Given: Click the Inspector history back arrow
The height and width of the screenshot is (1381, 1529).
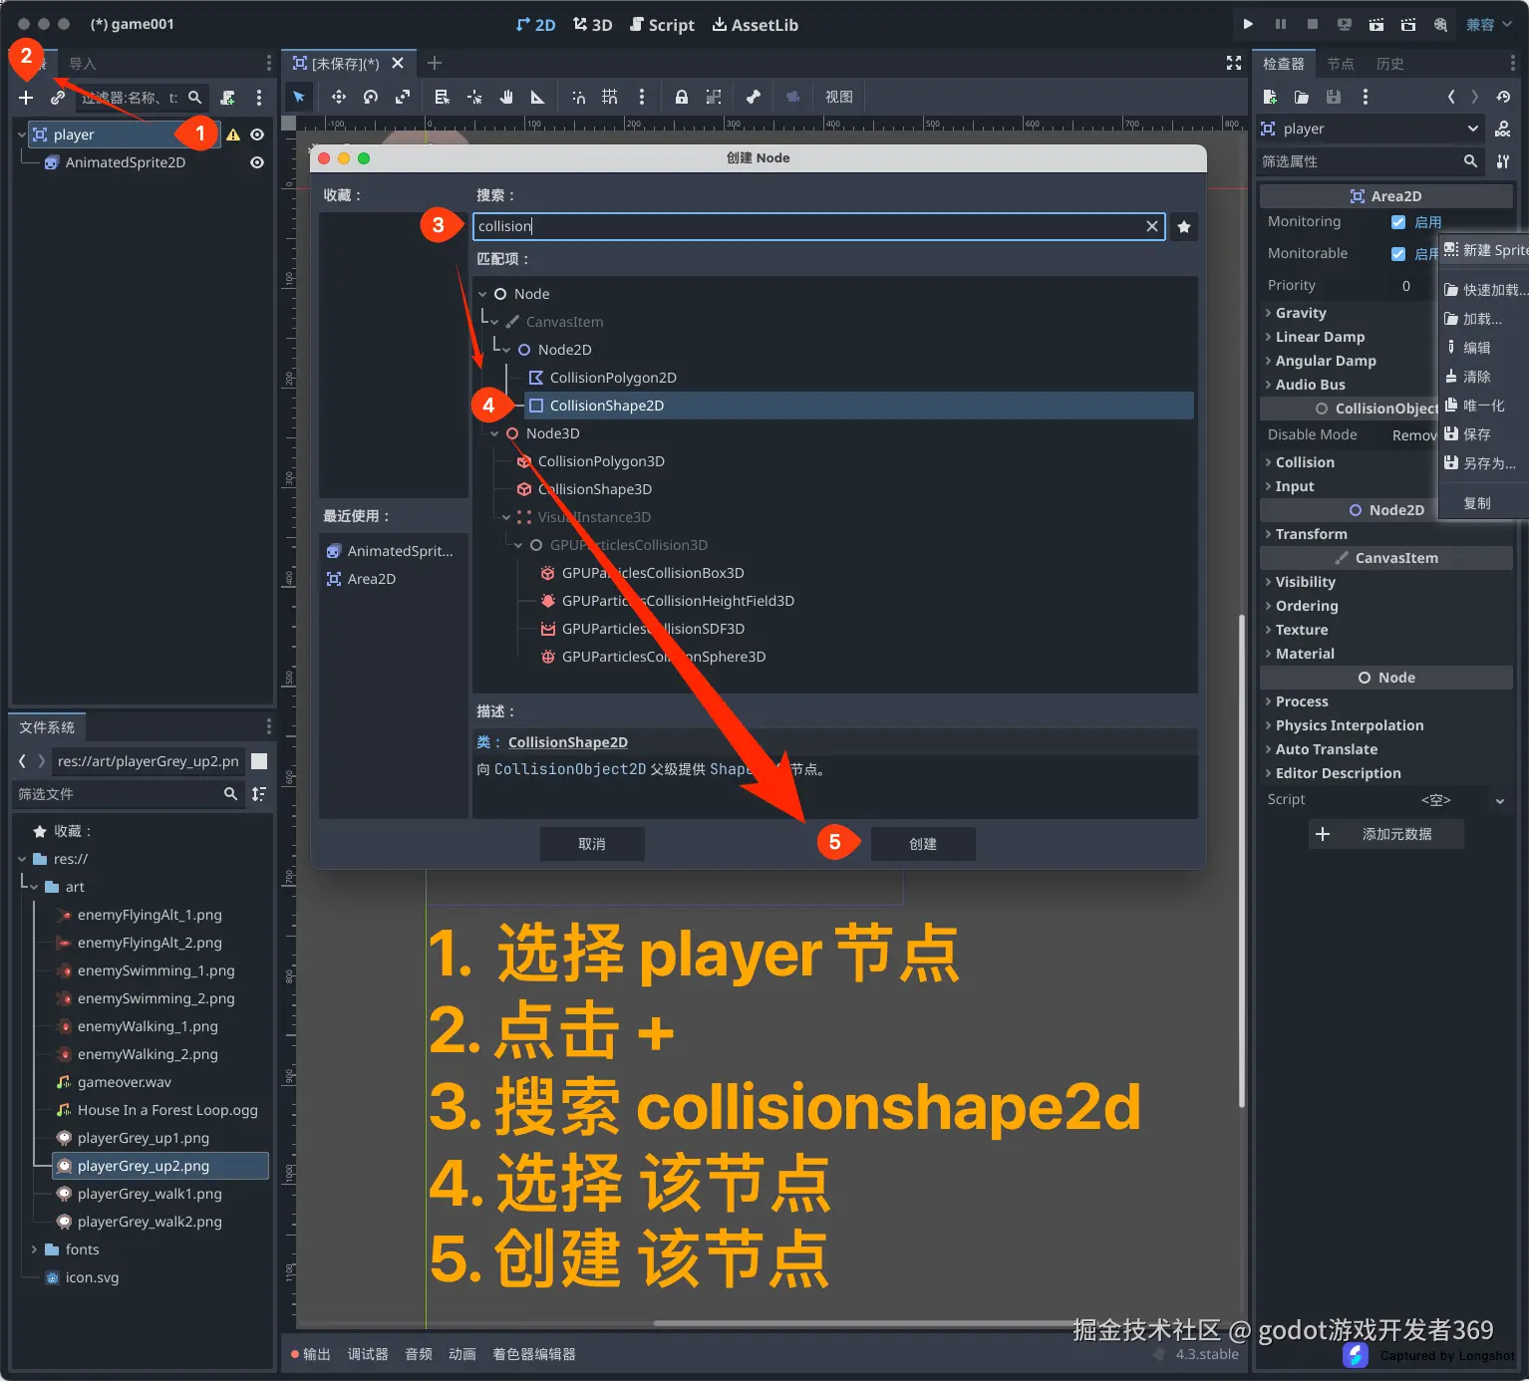Looking at the screenshot, I should (1451, 97).
